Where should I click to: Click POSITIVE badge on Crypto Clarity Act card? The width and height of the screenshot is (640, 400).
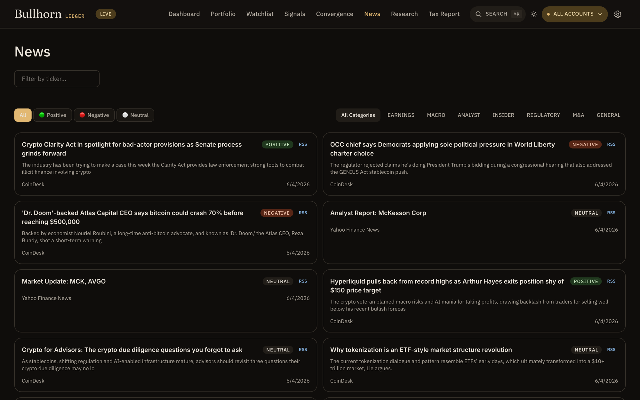[x=277, y=145]
